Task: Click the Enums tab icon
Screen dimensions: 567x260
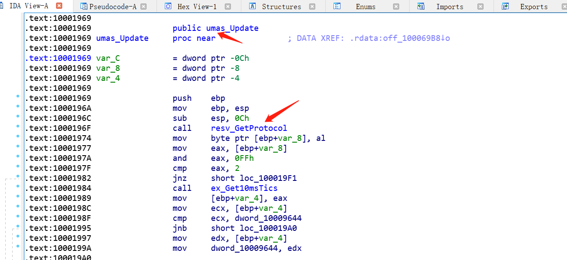Action: click(x=337, y=7)
